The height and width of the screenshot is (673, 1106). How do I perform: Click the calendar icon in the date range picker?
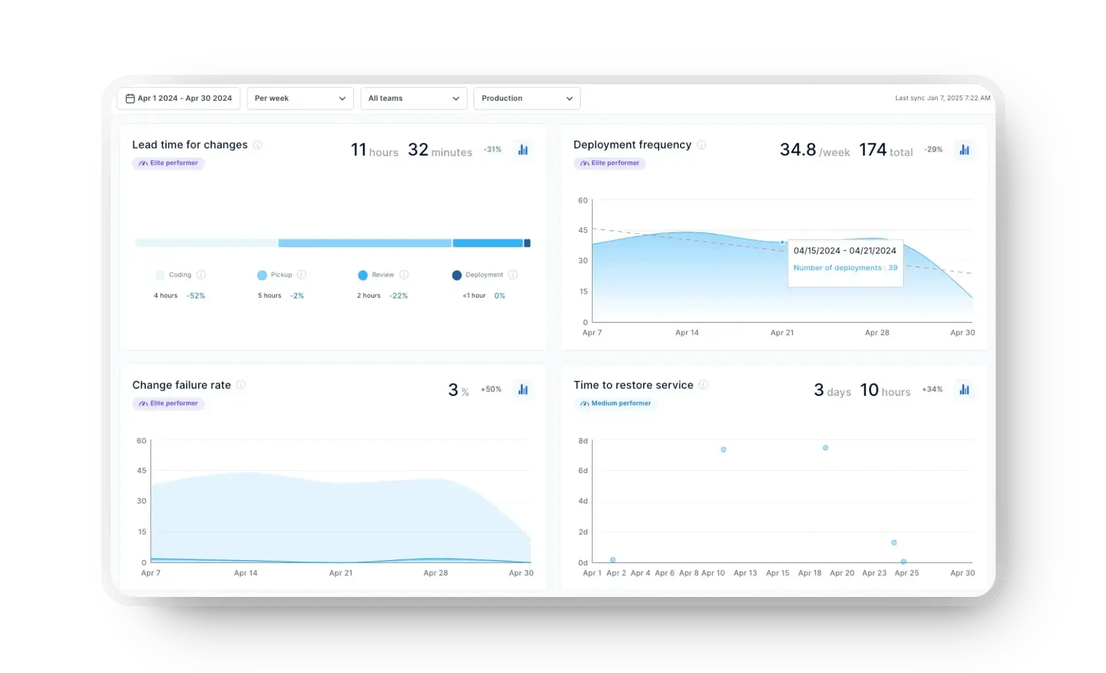click(131, 98)
